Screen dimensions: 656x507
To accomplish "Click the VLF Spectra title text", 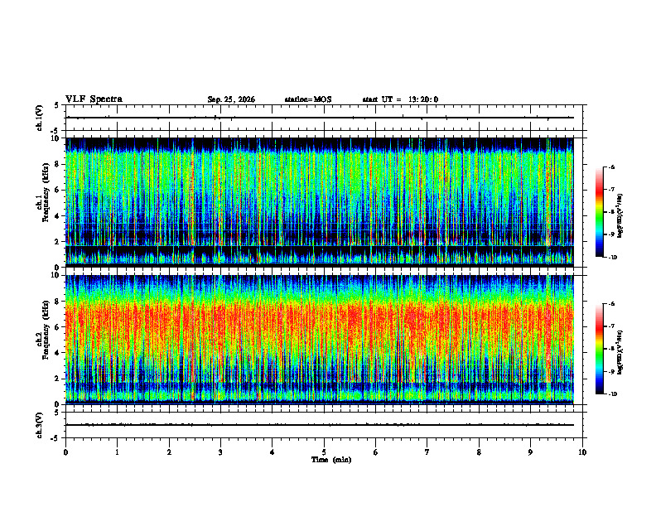I will pyautogui.click(x=94, y=99).
